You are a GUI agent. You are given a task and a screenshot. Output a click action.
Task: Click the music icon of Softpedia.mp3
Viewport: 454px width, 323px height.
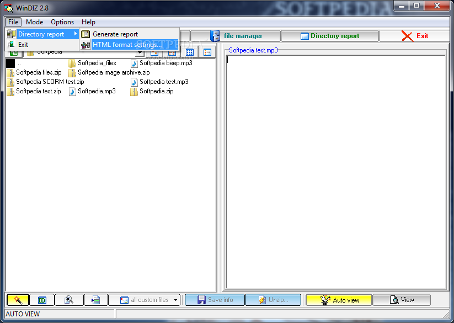tap(72, 92)
